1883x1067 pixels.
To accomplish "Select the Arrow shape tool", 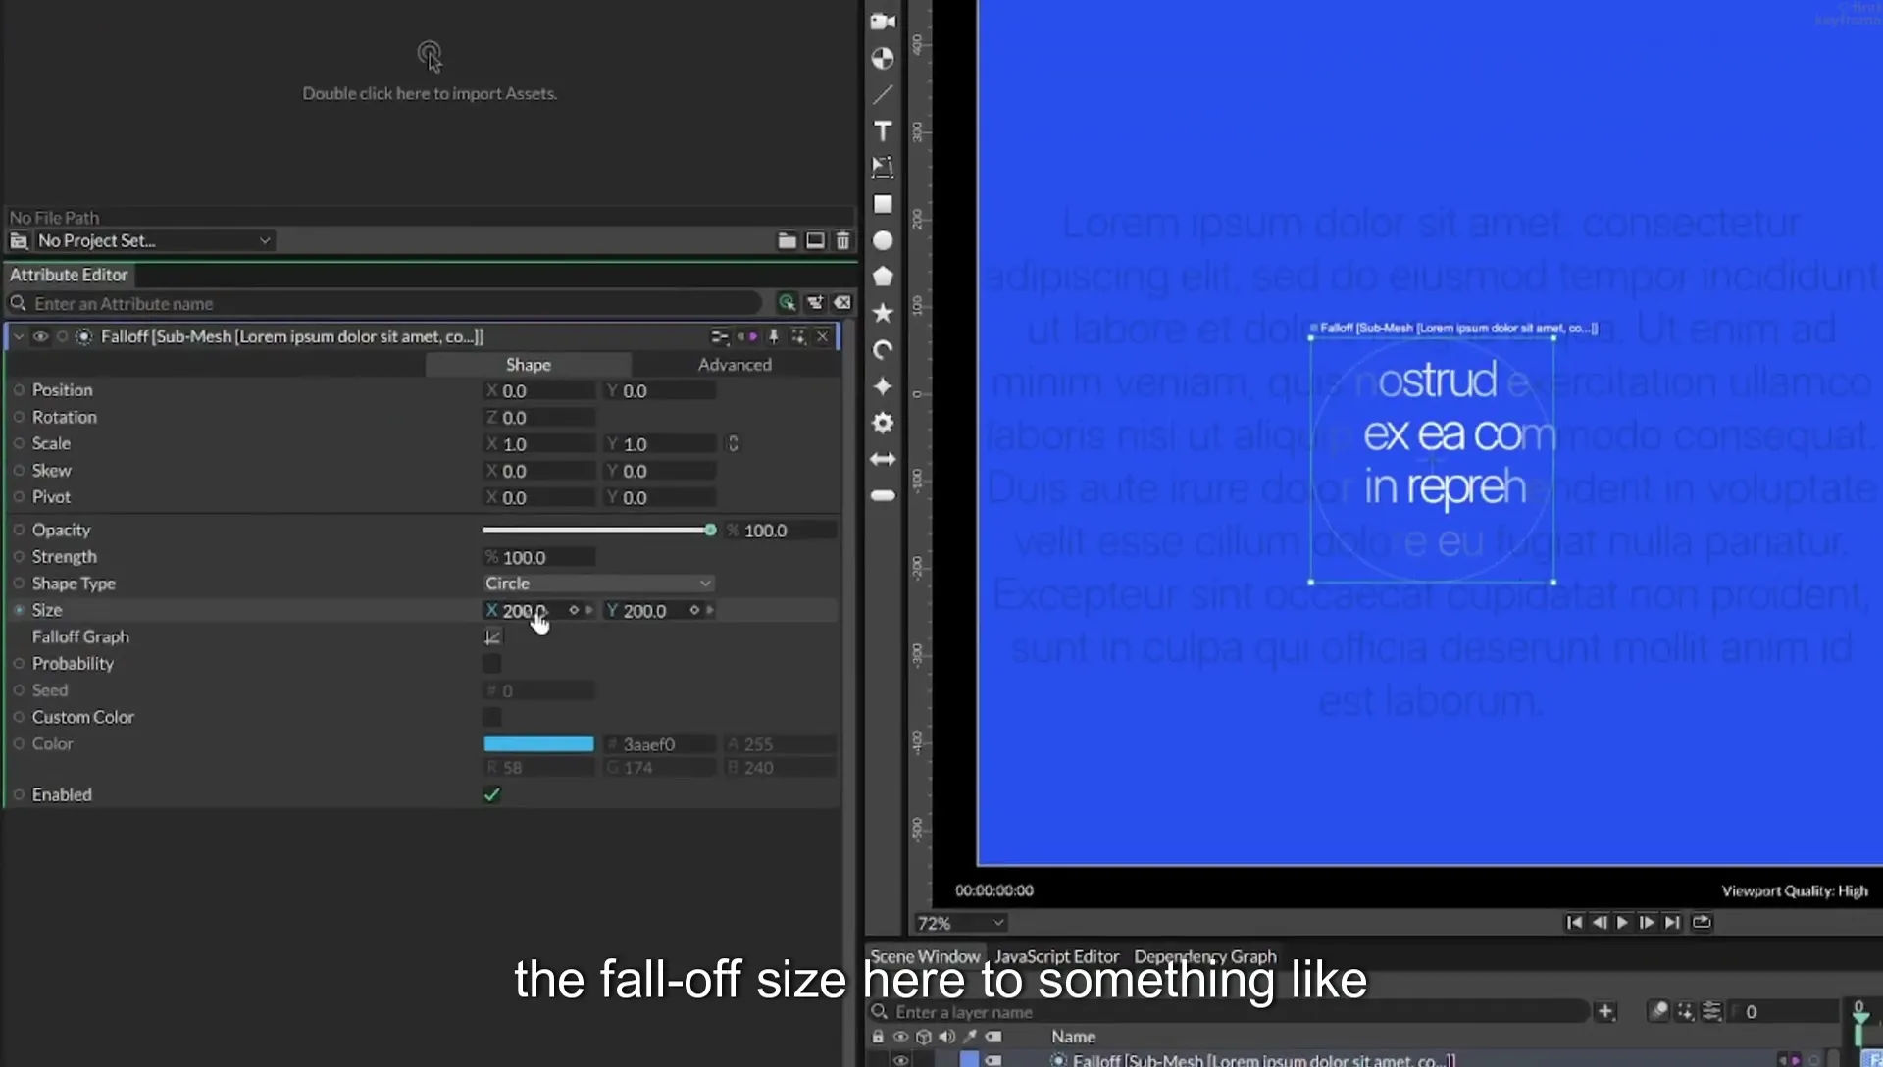I will coord(883,459).
